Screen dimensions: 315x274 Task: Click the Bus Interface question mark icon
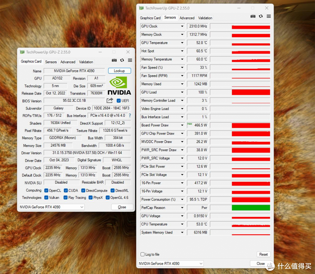[130, 116]
